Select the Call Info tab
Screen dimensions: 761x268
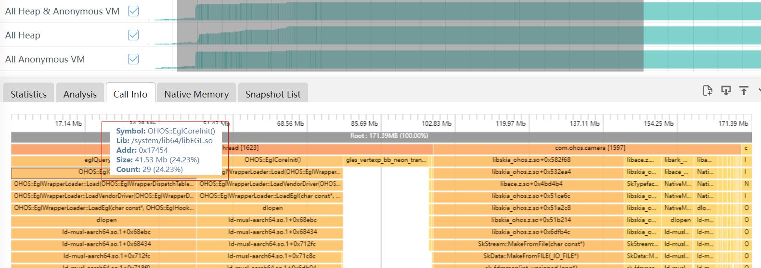coord(130,94)
